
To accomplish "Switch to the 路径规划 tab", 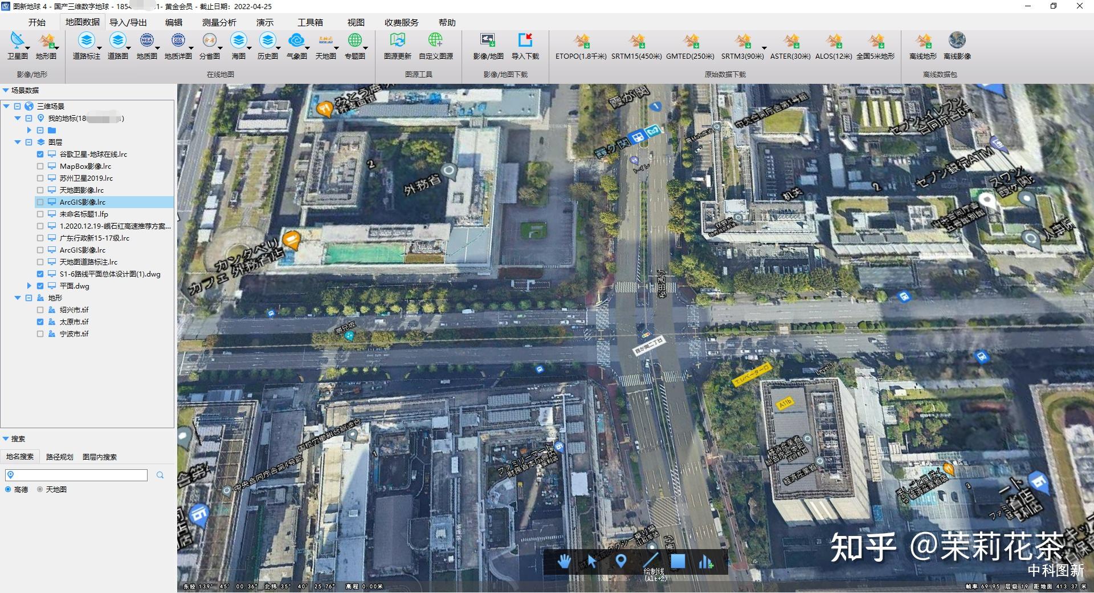I will [x=60, y=457].
